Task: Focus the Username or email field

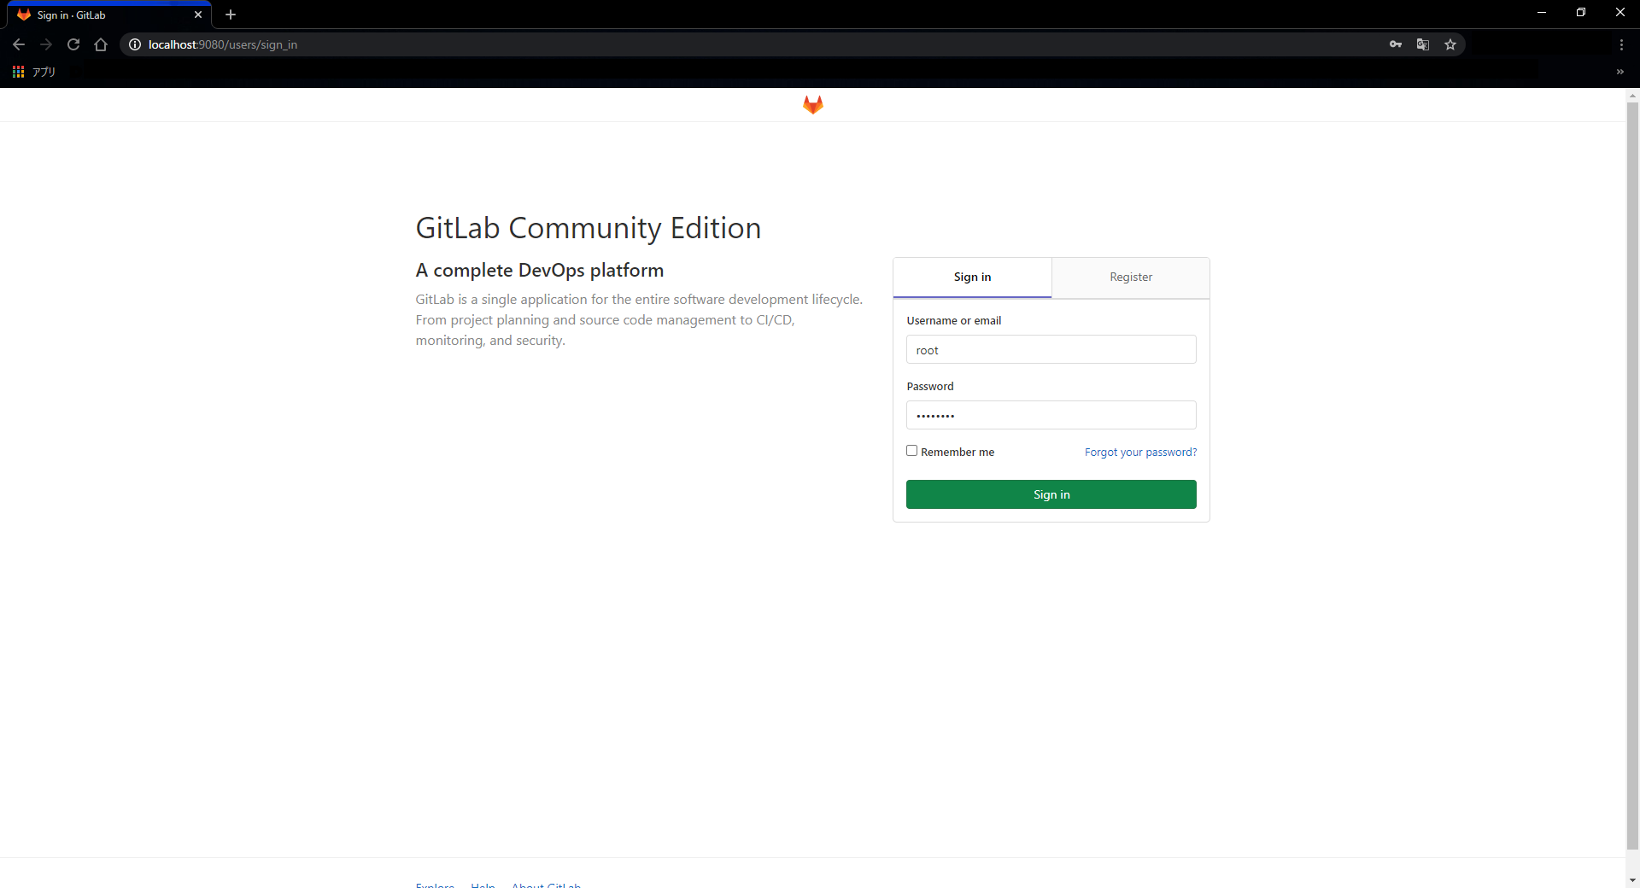Action: click(x=1051, y=349)
